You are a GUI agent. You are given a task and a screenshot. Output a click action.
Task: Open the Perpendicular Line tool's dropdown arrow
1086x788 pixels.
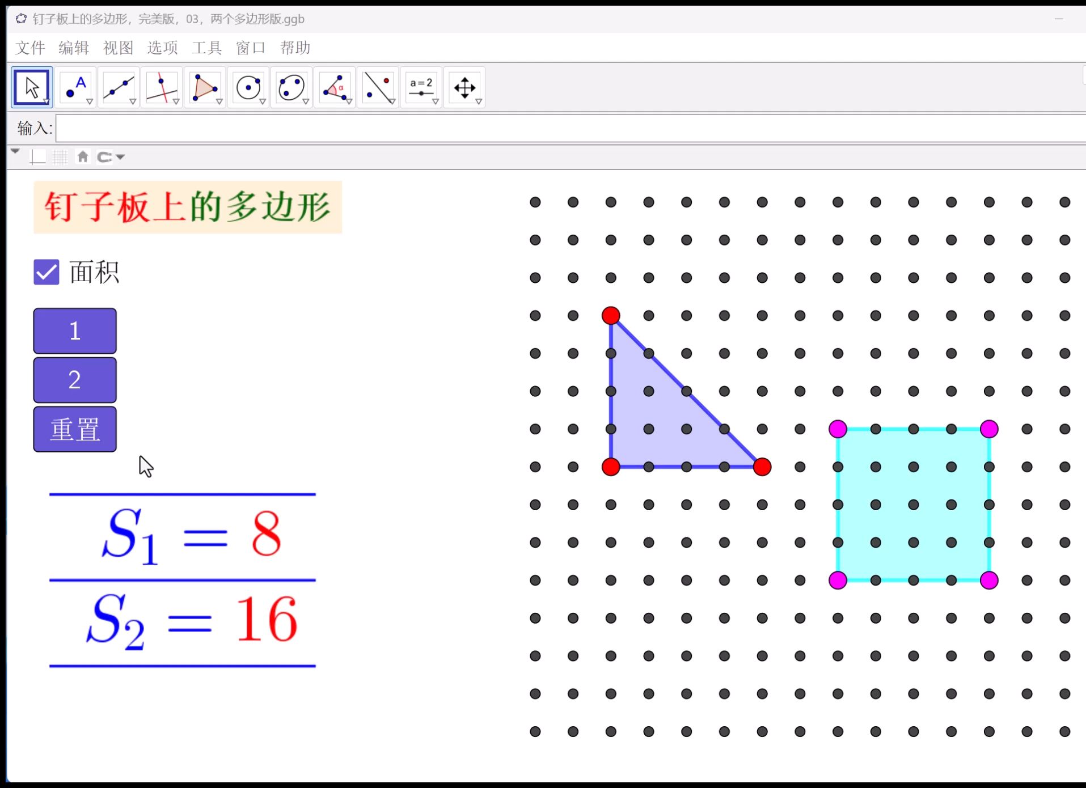[x=176, y=102]
